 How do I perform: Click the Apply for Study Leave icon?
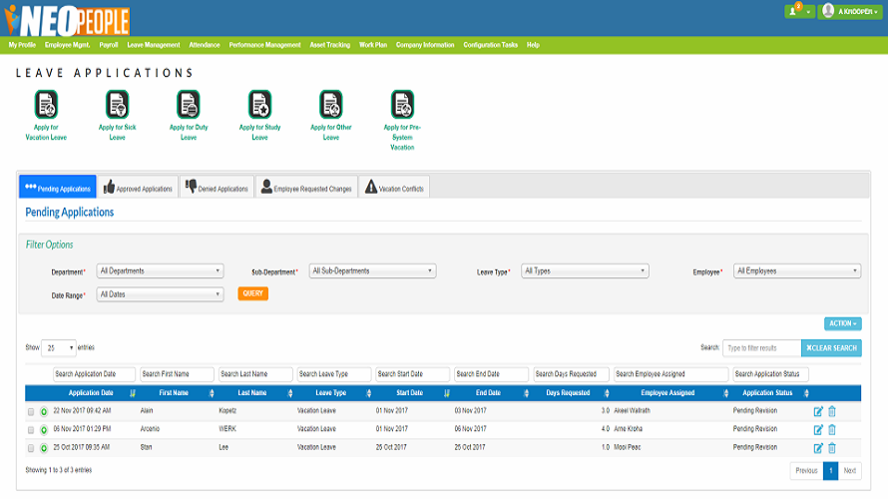(x=259, y=104)
